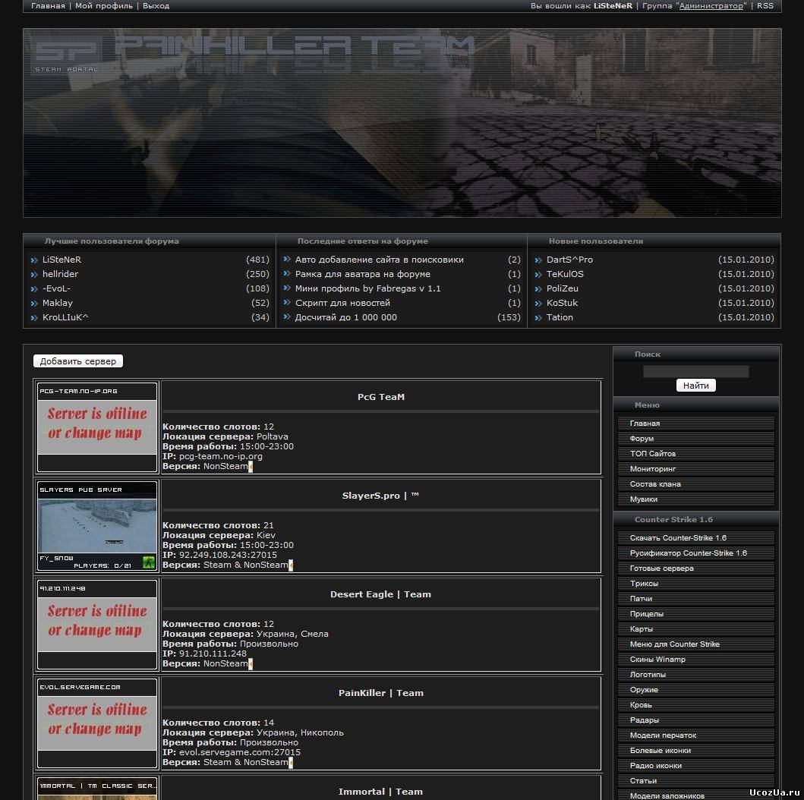
Task: Open ТОП Сайтов sidebar item
Action: point(695,454)
